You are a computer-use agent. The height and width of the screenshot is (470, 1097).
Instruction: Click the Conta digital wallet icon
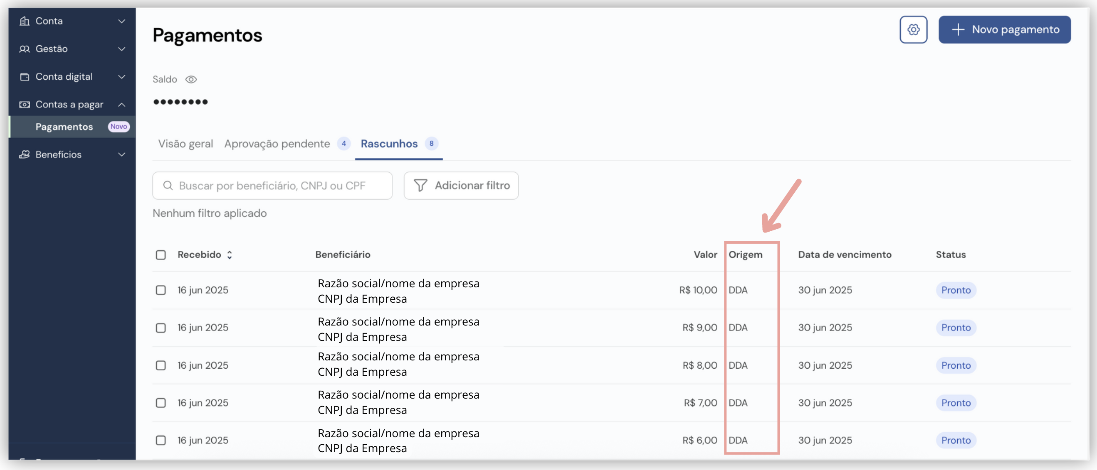[x=25, y=76]
